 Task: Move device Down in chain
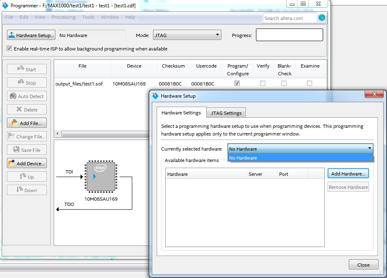click(x=27, y=190)
